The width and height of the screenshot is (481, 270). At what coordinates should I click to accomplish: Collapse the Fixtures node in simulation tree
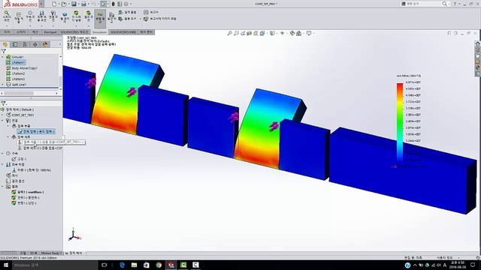click(x=3, y=153)
